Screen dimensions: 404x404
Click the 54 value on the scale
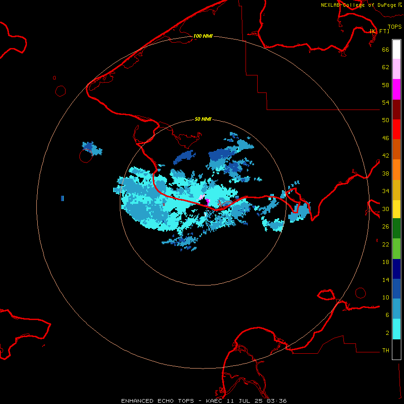[x=386, y=102]
